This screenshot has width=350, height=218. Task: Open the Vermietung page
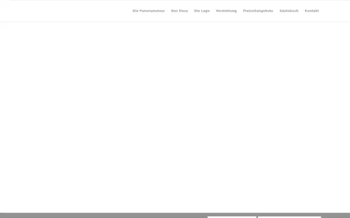click(x=226, y=10)
